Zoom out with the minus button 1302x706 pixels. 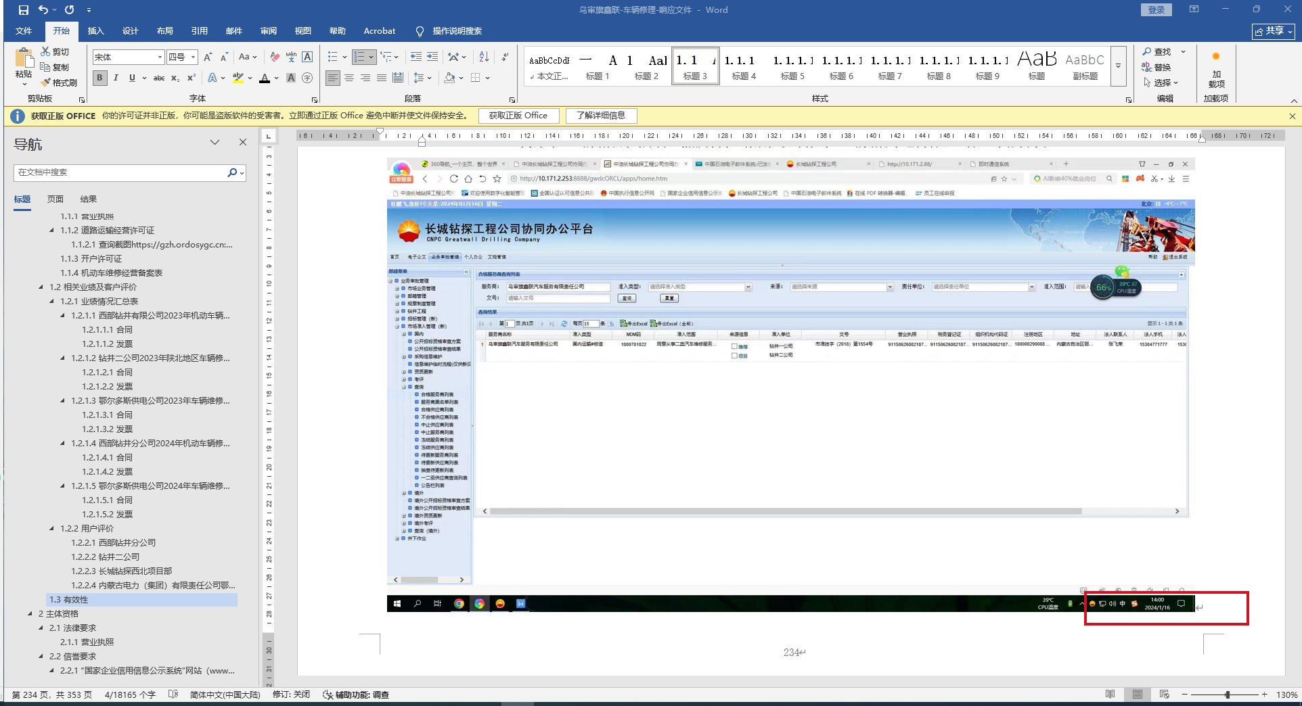pyautogui.click(x=1185, y=695)
